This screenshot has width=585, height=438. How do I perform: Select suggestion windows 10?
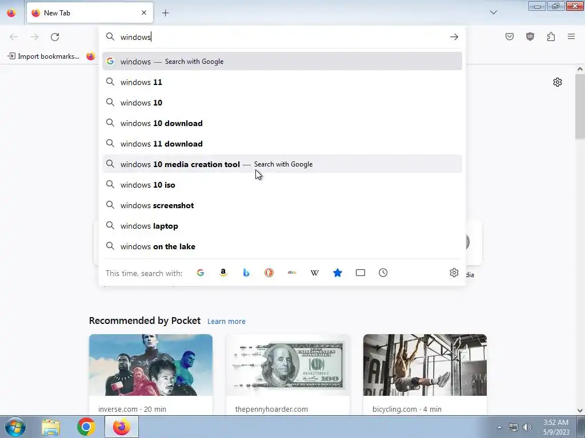point(282,103)
